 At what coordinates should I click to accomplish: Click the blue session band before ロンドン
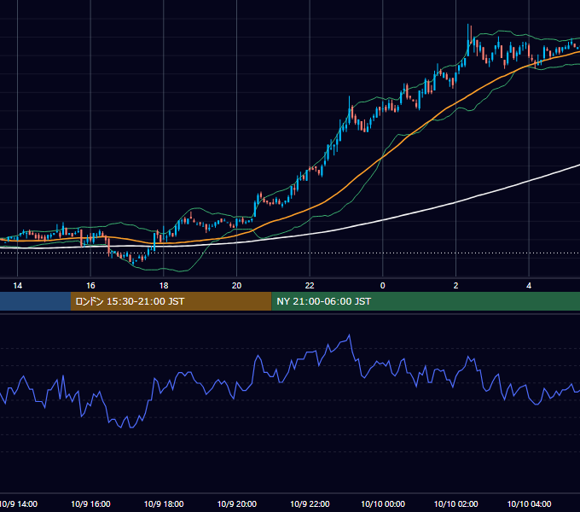point(35,301)
